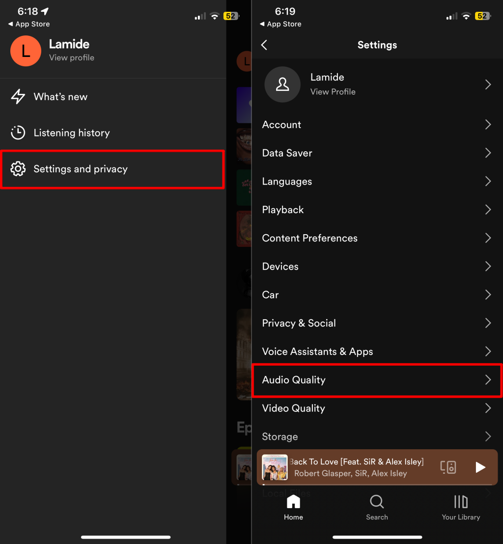The height and width of the screenshot is (544, 503).
Task: Expand Lamide profile row chevron
Action: (488, 84)
